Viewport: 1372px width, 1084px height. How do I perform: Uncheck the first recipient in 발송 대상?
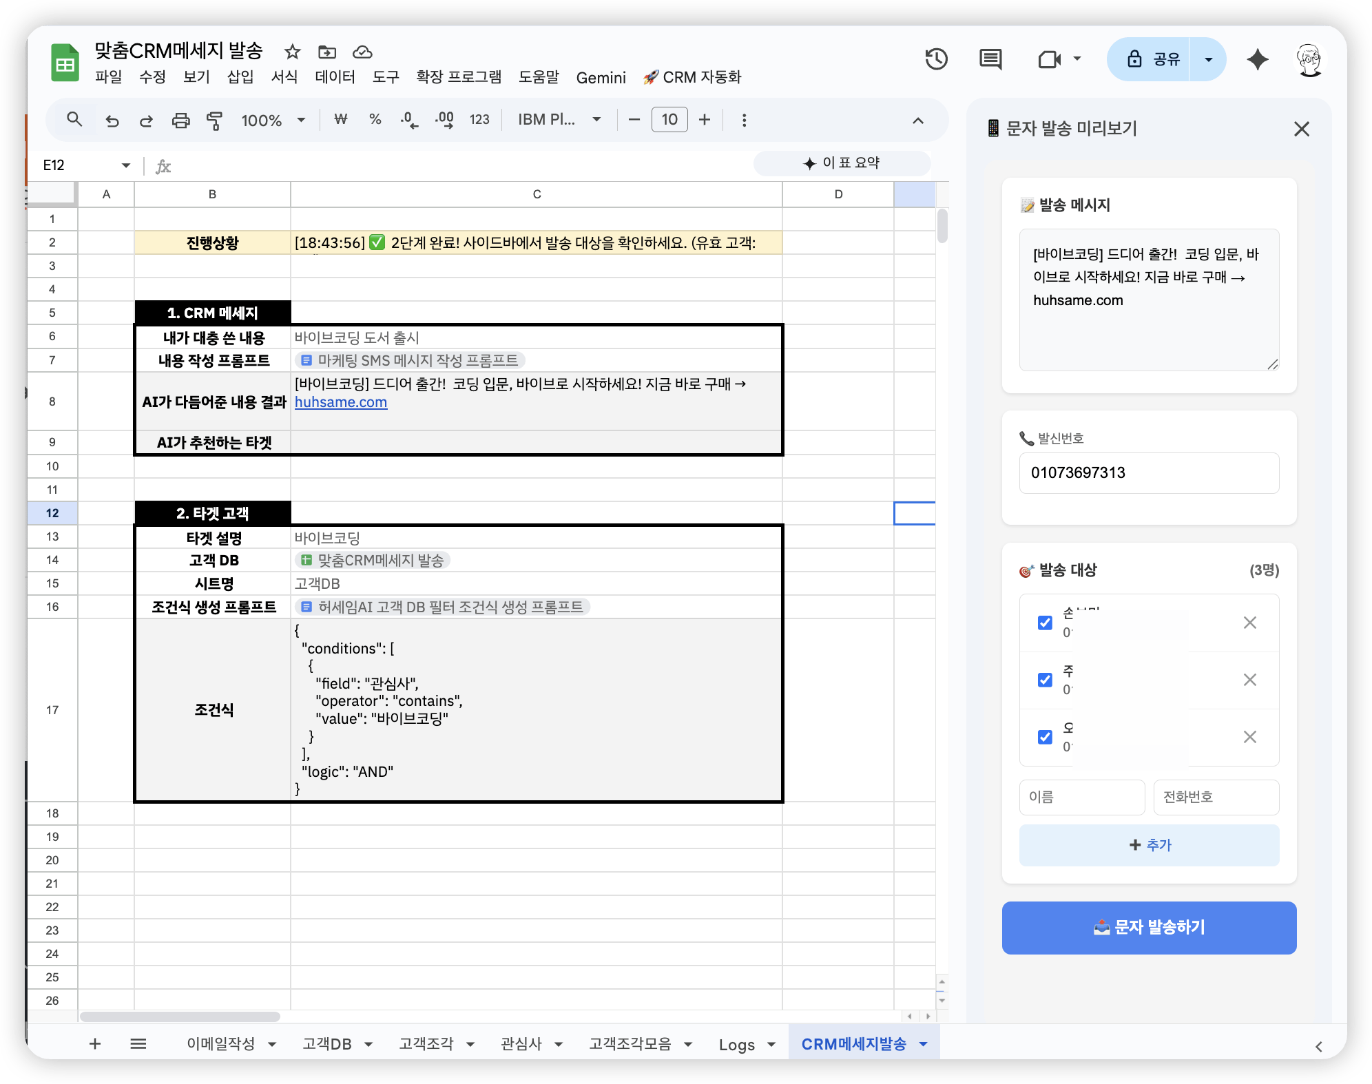(x=1046, y=623)
